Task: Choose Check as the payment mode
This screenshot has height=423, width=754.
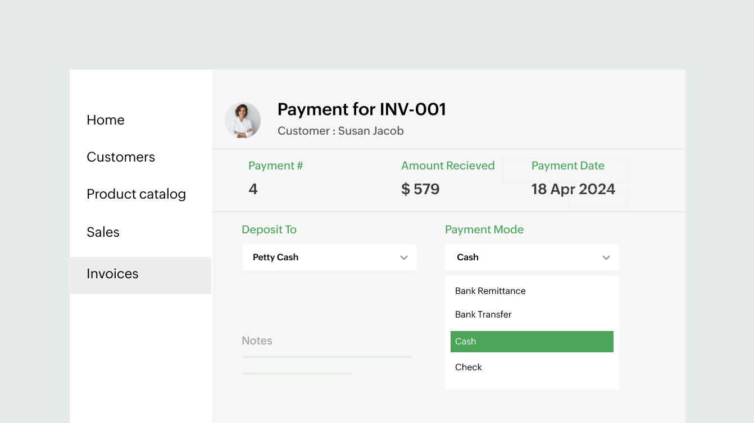Action: (468, 367)
